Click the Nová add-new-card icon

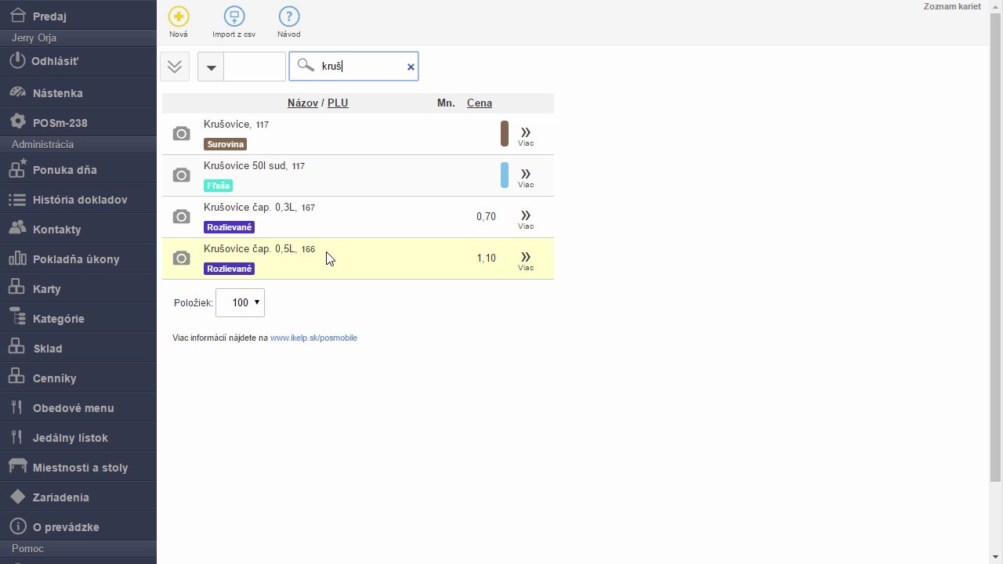pos(179,16)
